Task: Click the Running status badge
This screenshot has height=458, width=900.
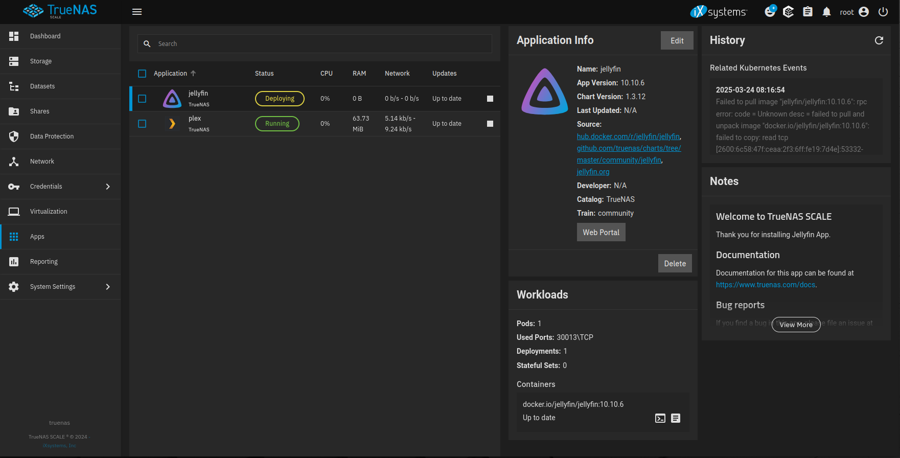Action: pos(277,124)
